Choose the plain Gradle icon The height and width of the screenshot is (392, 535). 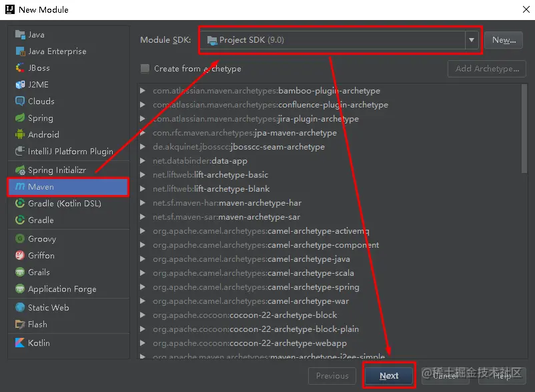coord(20,220)
